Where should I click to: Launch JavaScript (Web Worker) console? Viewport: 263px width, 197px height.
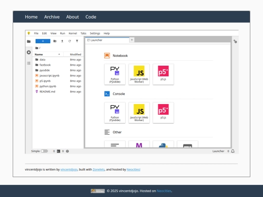click(139, 113)
